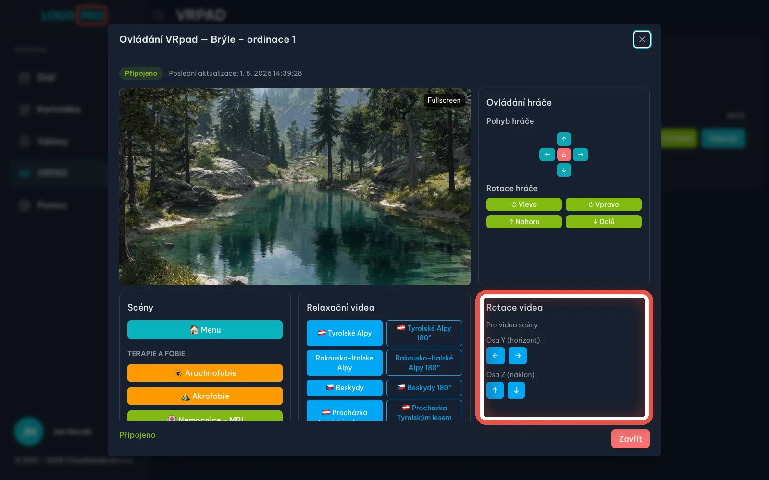Tilt video down on Osa Z (náklon)
This screenshot has width=769, height=480.
(x=516, y=390)
